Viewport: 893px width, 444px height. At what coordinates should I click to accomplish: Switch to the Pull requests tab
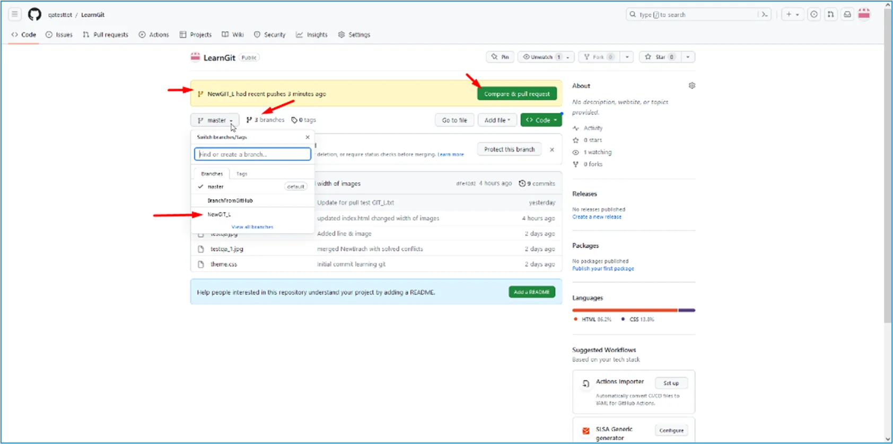tap(106, 34)
